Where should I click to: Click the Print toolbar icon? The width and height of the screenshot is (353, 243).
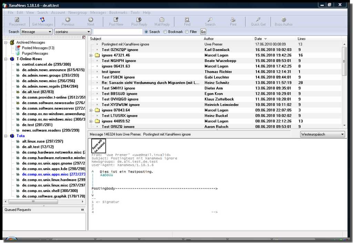[x=233, y=20]
